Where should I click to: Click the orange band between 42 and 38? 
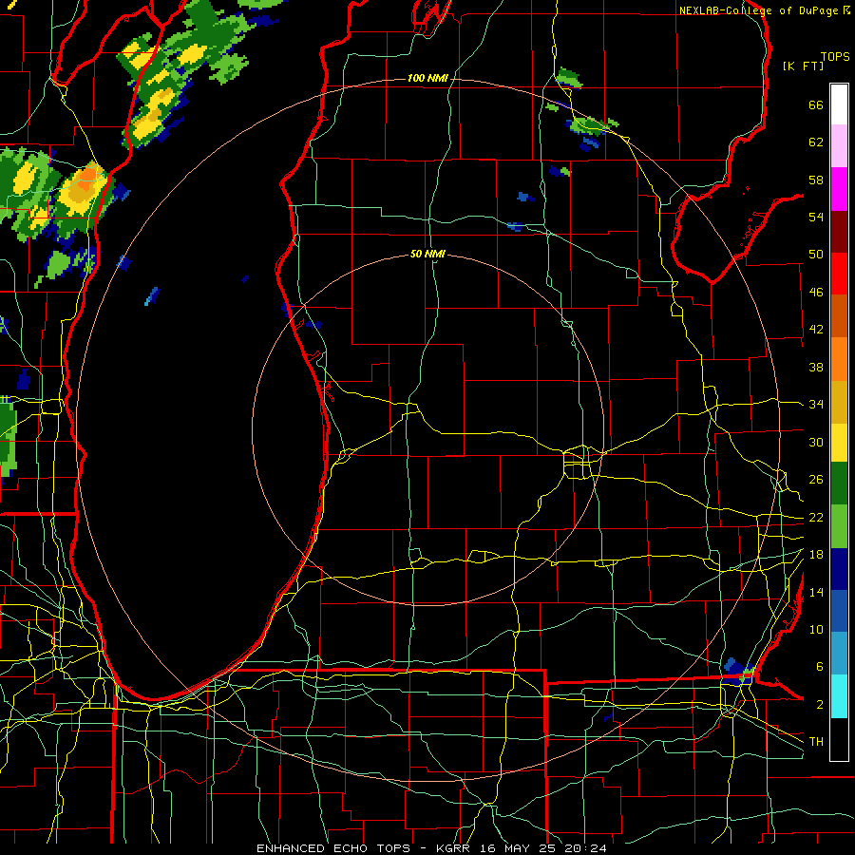839,359
